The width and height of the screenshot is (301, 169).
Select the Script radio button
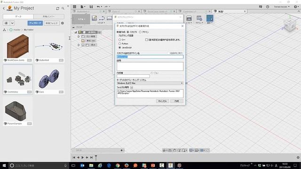coord(128,32)
